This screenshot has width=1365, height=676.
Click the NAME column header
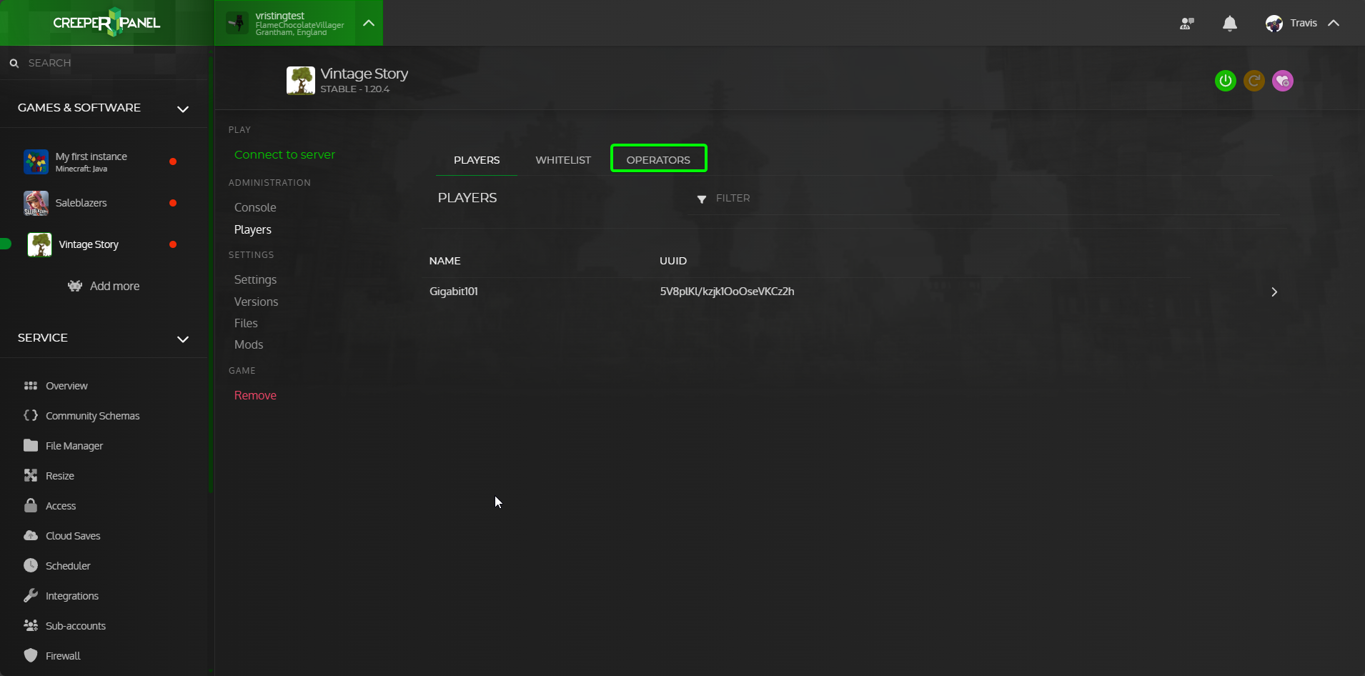pyautogui.click(x=445, y=261)
